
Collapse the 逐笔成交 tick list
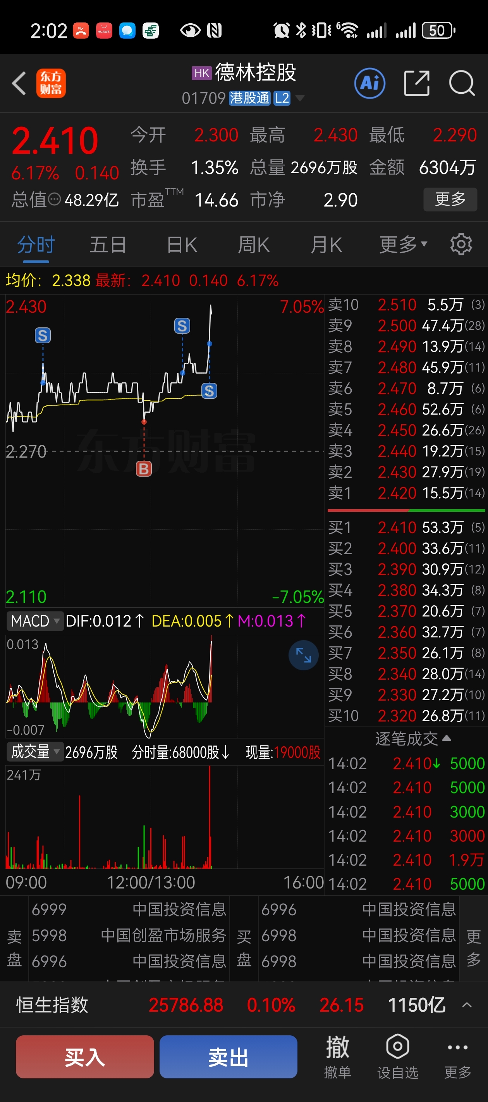(413, 739)
